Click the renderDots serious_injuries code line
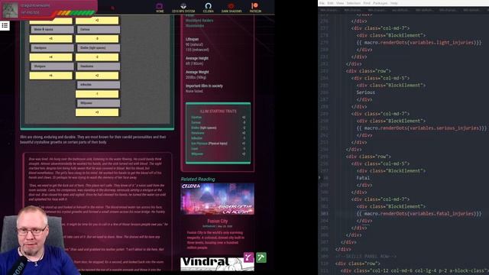This screenshot has height=275, width=489. tap(421, 128)
